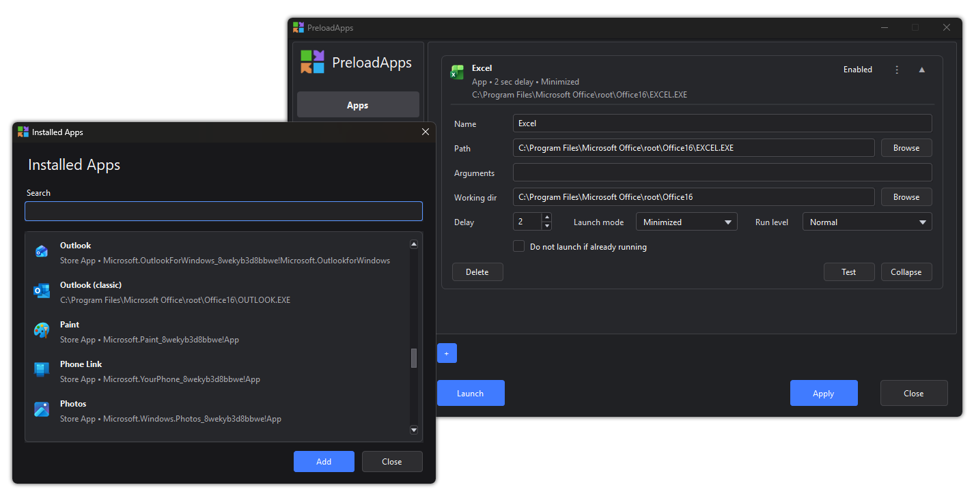The image size is (974, 498).
Task: Open the three-dot options menu for Excel
Action: click(x=897, y=70)
